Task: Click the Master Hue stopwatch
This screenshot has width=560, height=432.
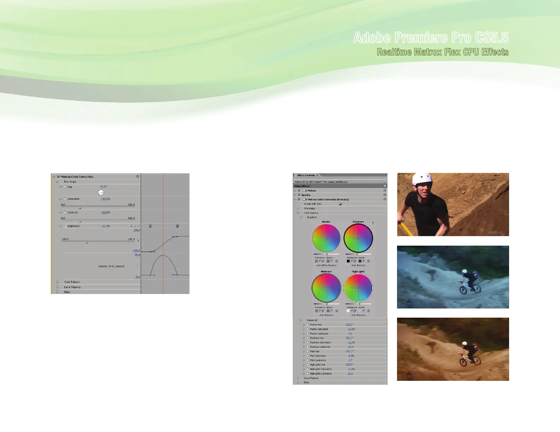Action: click(308, 325)
